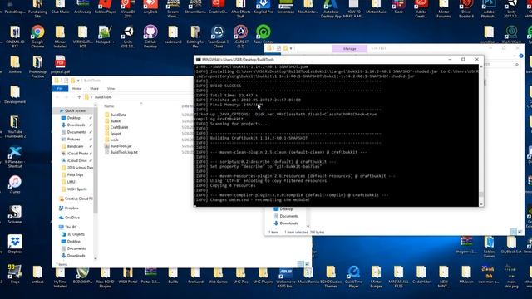532x299 pixels.
Task: Launch QuickTime Player desktop shortcut
Action: [353, 276]
